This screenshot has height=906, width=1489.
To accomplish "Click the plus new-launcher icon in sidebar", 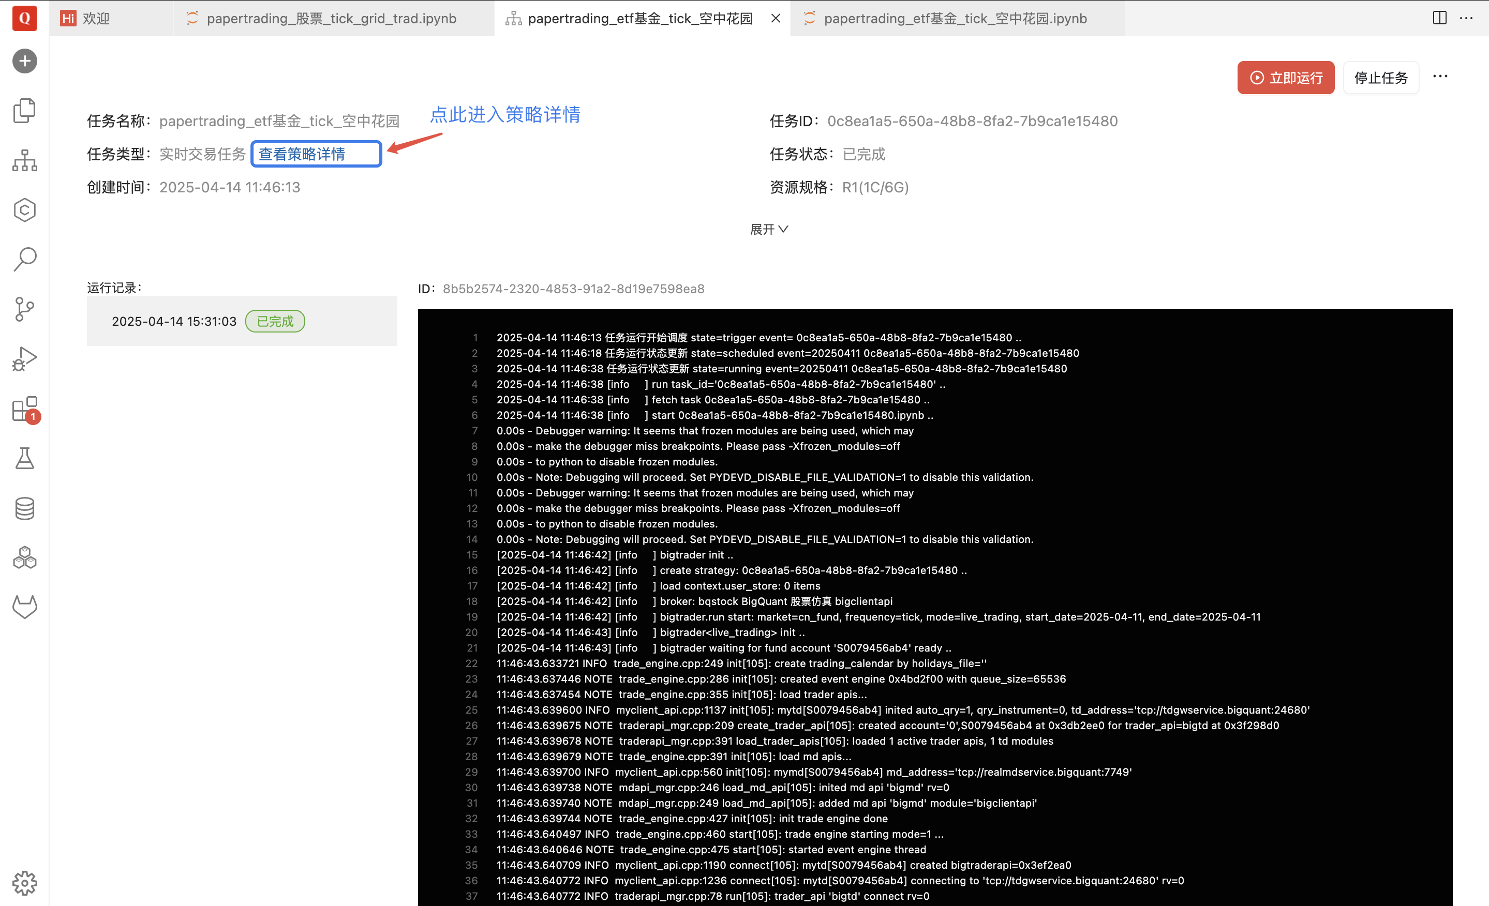I will [25, 61].
